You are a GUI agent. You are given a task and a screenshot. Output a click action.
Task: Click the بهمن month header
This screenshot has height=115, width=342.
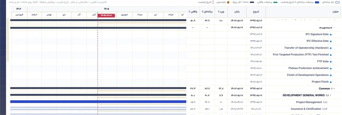coord(49,14)
